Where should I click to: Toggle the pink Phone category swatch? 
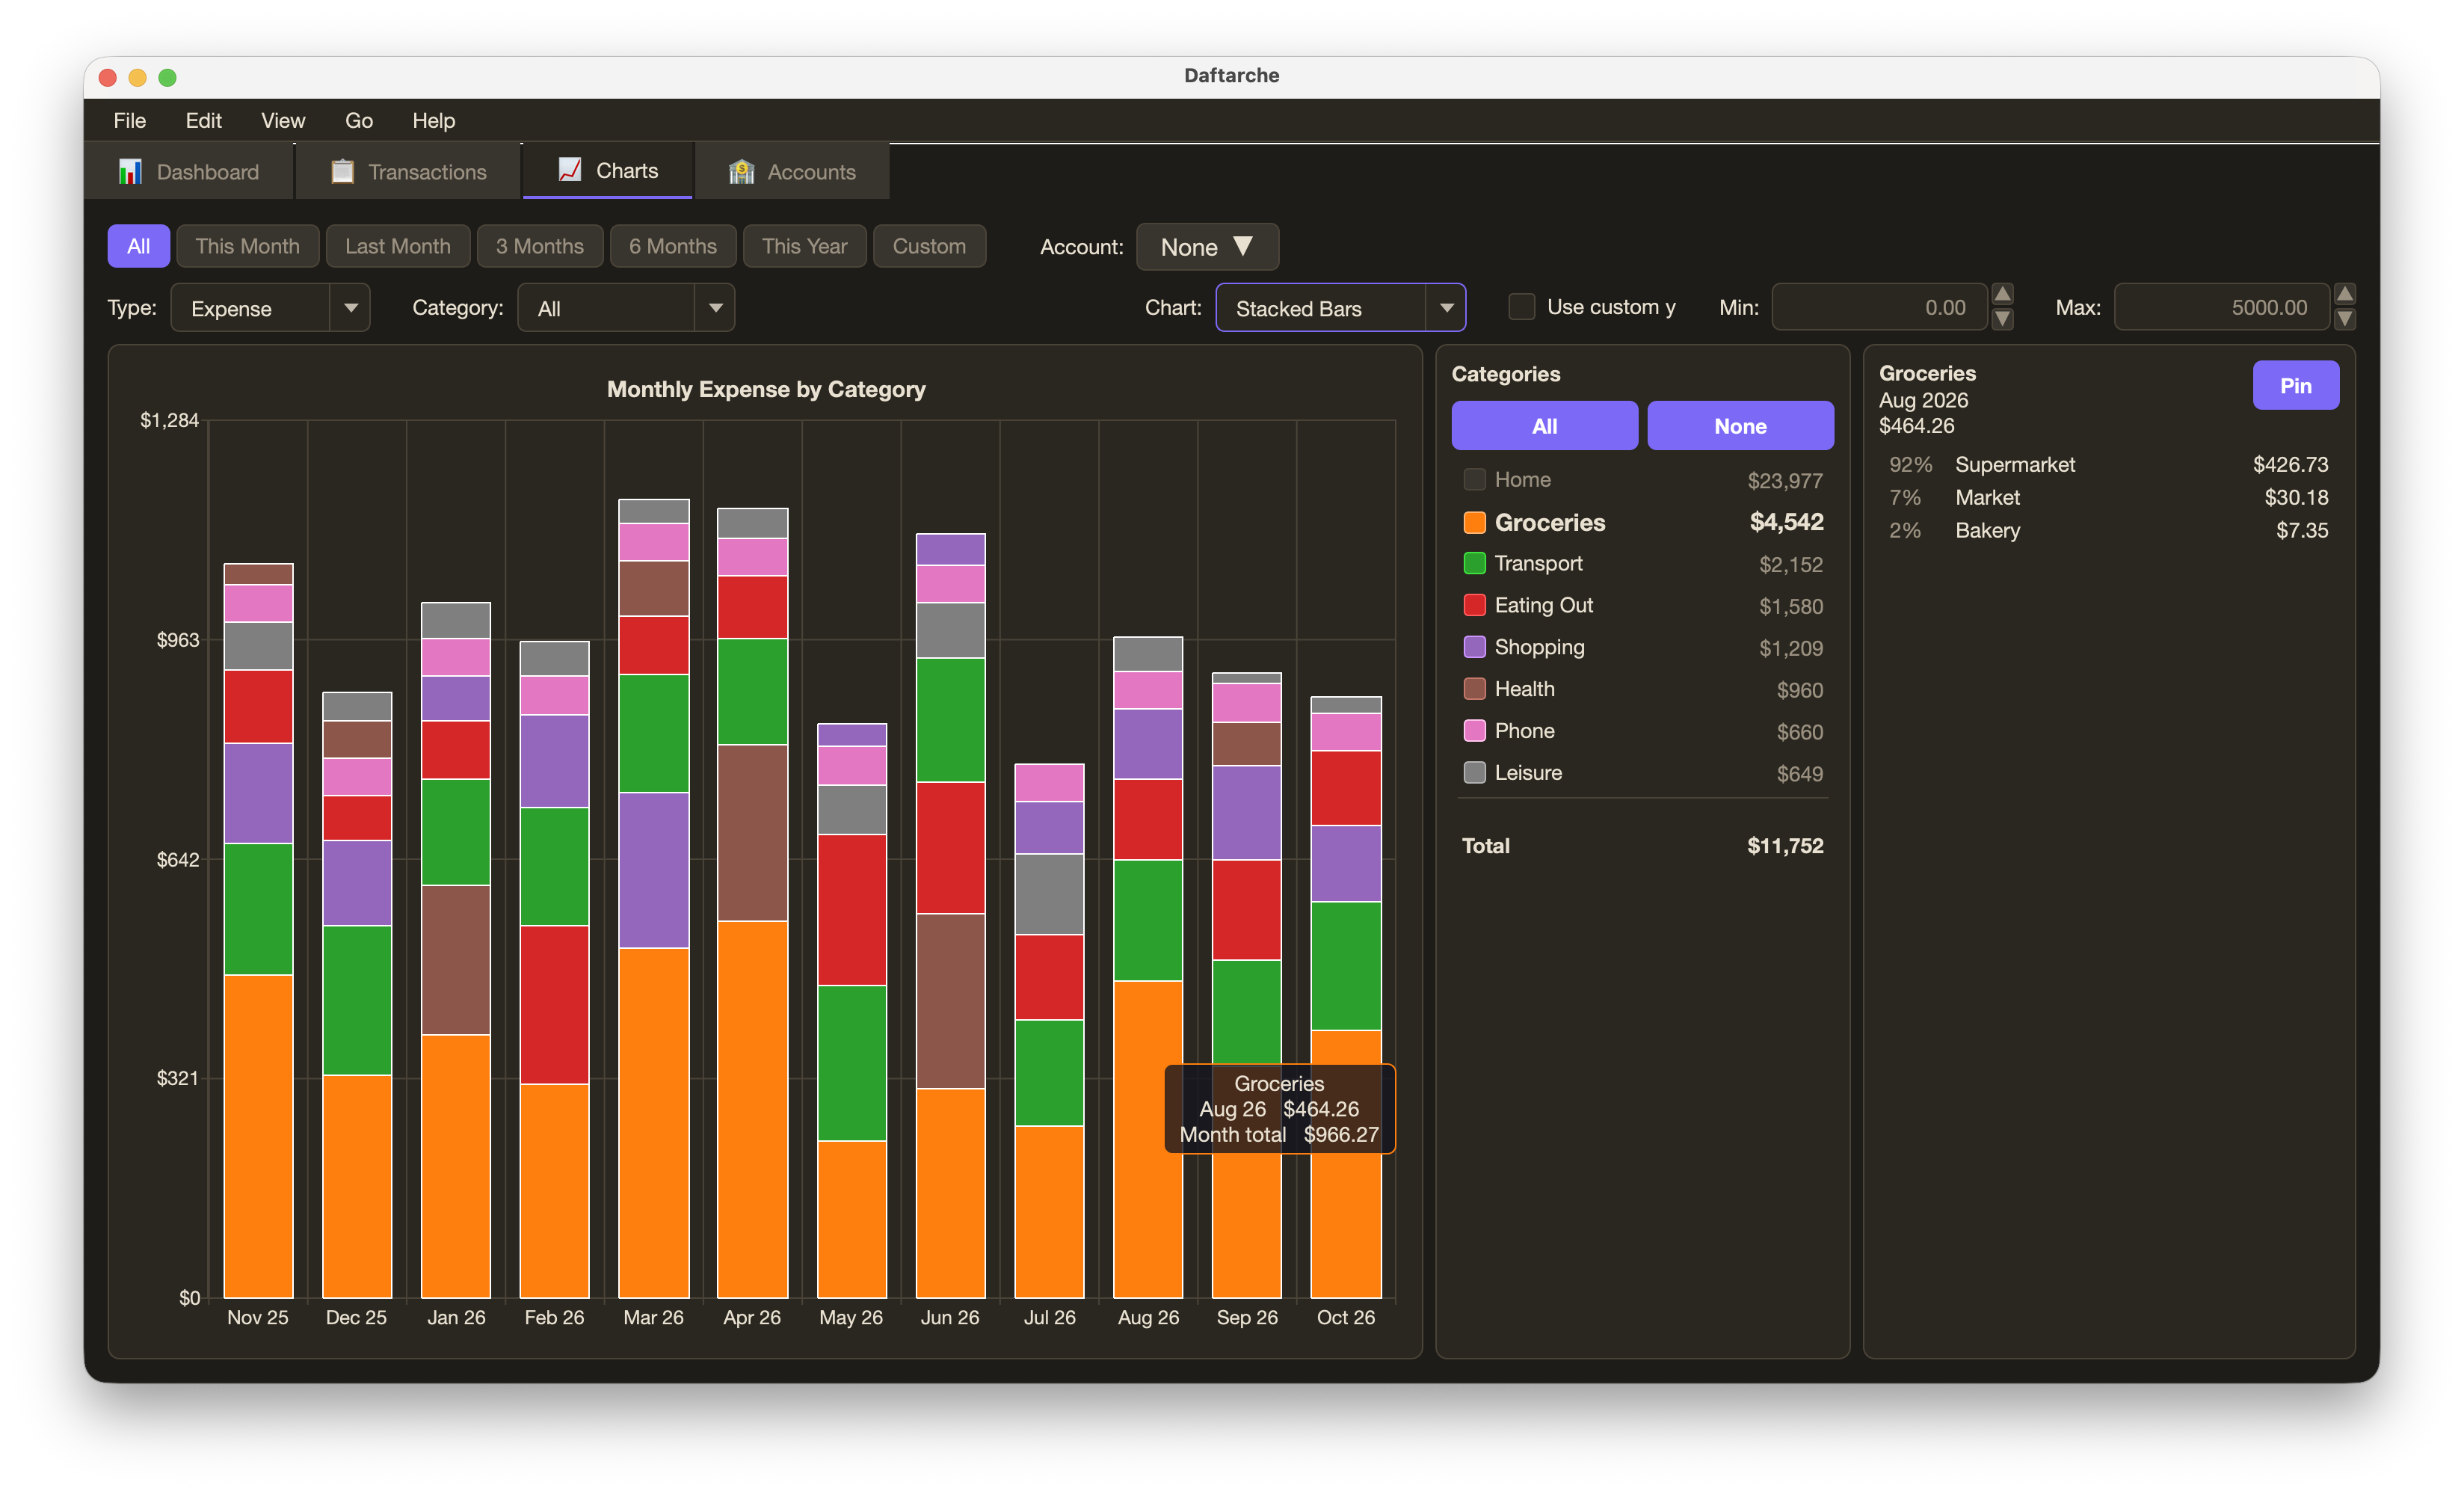coord(1474,732)
